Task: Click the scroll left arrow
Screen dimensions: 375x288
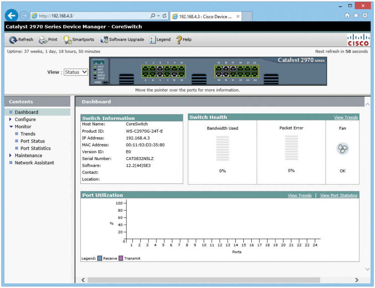Action: coord(83,280)
